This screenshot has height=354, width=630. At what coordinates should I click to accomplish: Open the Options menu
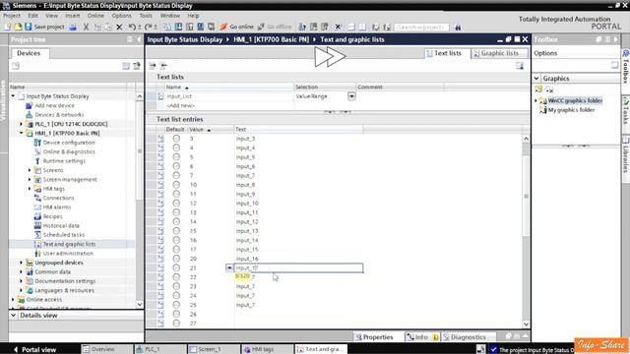click(x=121, y=16)
